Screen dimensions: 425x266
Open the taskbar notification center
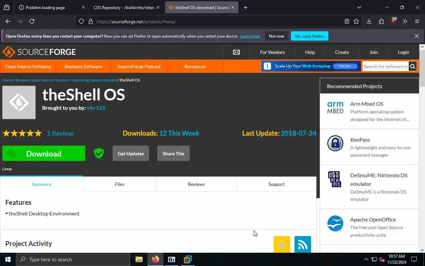click(x=414, y=259)
